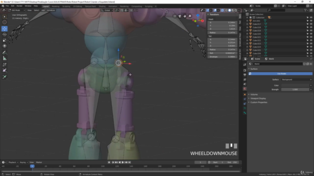Toggle camera view icon in viewport
Image resolution: width=314 pixels, height=176 pixels.
180,16
